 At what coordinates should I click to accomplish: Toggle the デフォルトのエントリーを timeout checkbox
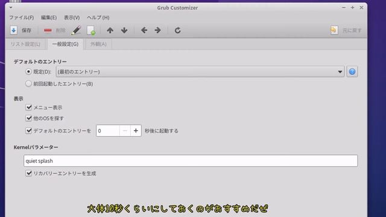click(x=28, y=130)
